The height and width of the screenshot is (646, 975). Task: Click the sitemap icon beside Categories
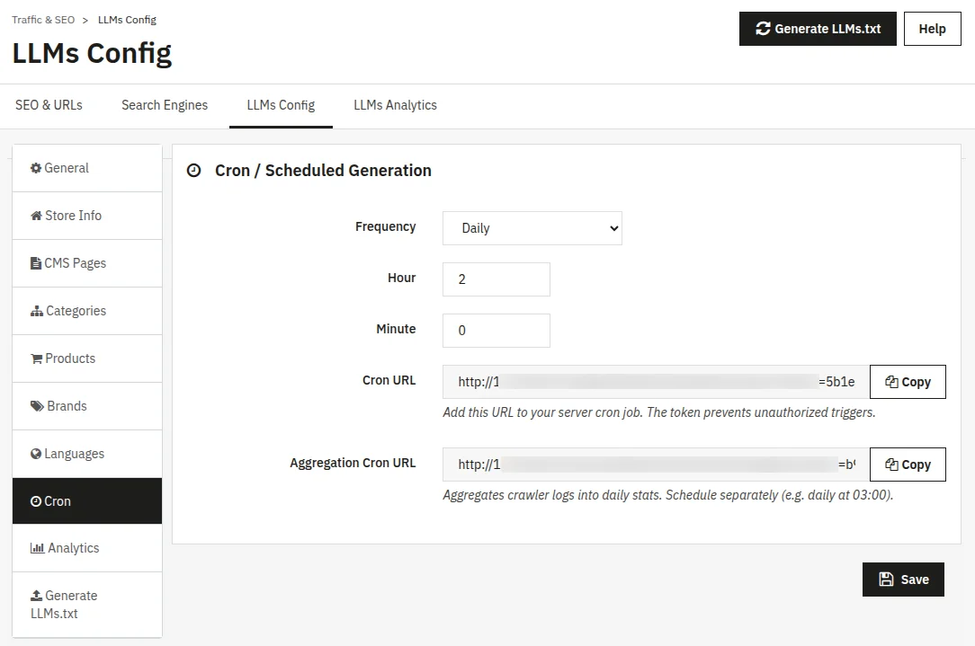37,311
